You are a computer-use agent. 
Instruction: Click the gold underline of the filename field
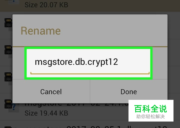tap(90, 74)
